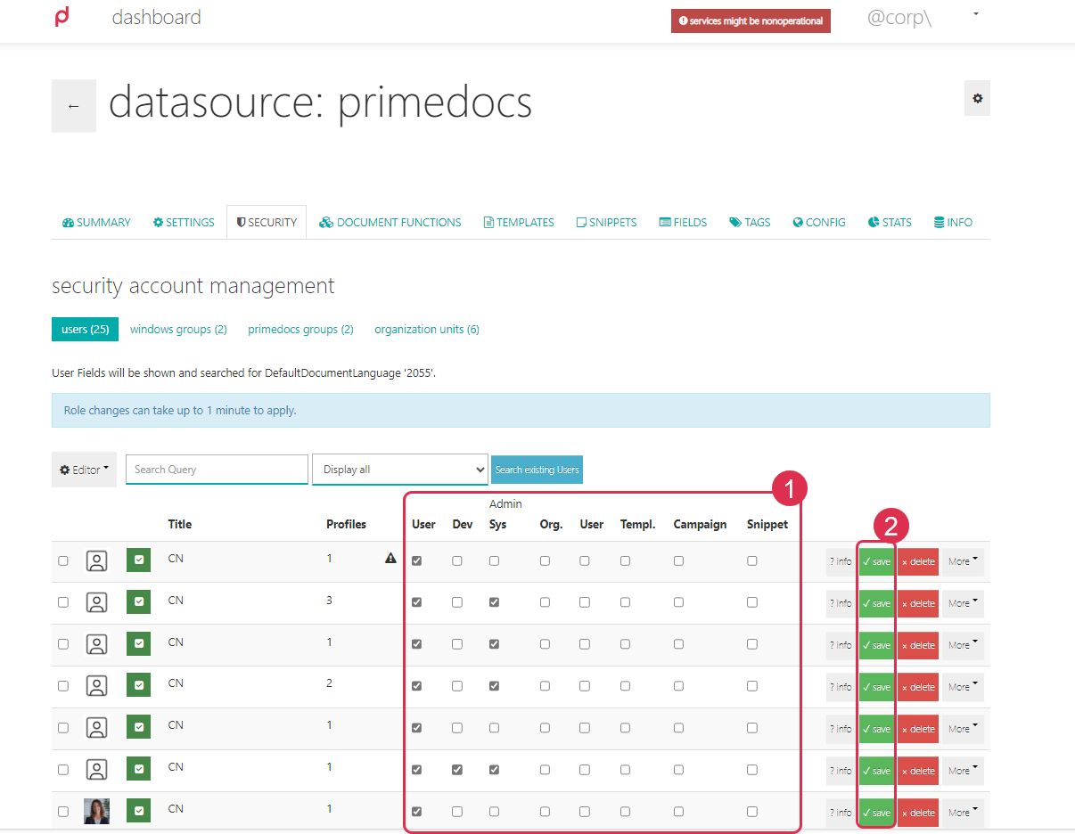Click the green check icon in the Dev-checked row
Image resolution: width=1075 pixels, height=834 pixels.
138,769
